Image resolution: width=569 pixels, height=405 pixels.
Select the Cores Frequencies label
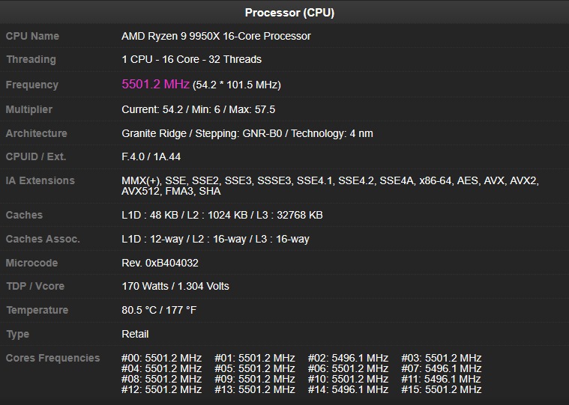pyautogui.click(x=52, y=358)
